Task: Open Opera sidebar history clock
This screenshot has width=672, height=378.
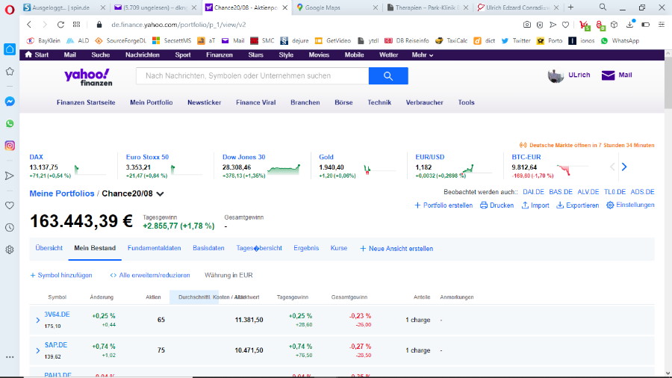Action: pyautogui.click(x=10, y=227)
